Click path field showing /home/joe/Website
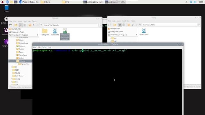The width and height of the screenshot is (205, 115). [70, 25]
